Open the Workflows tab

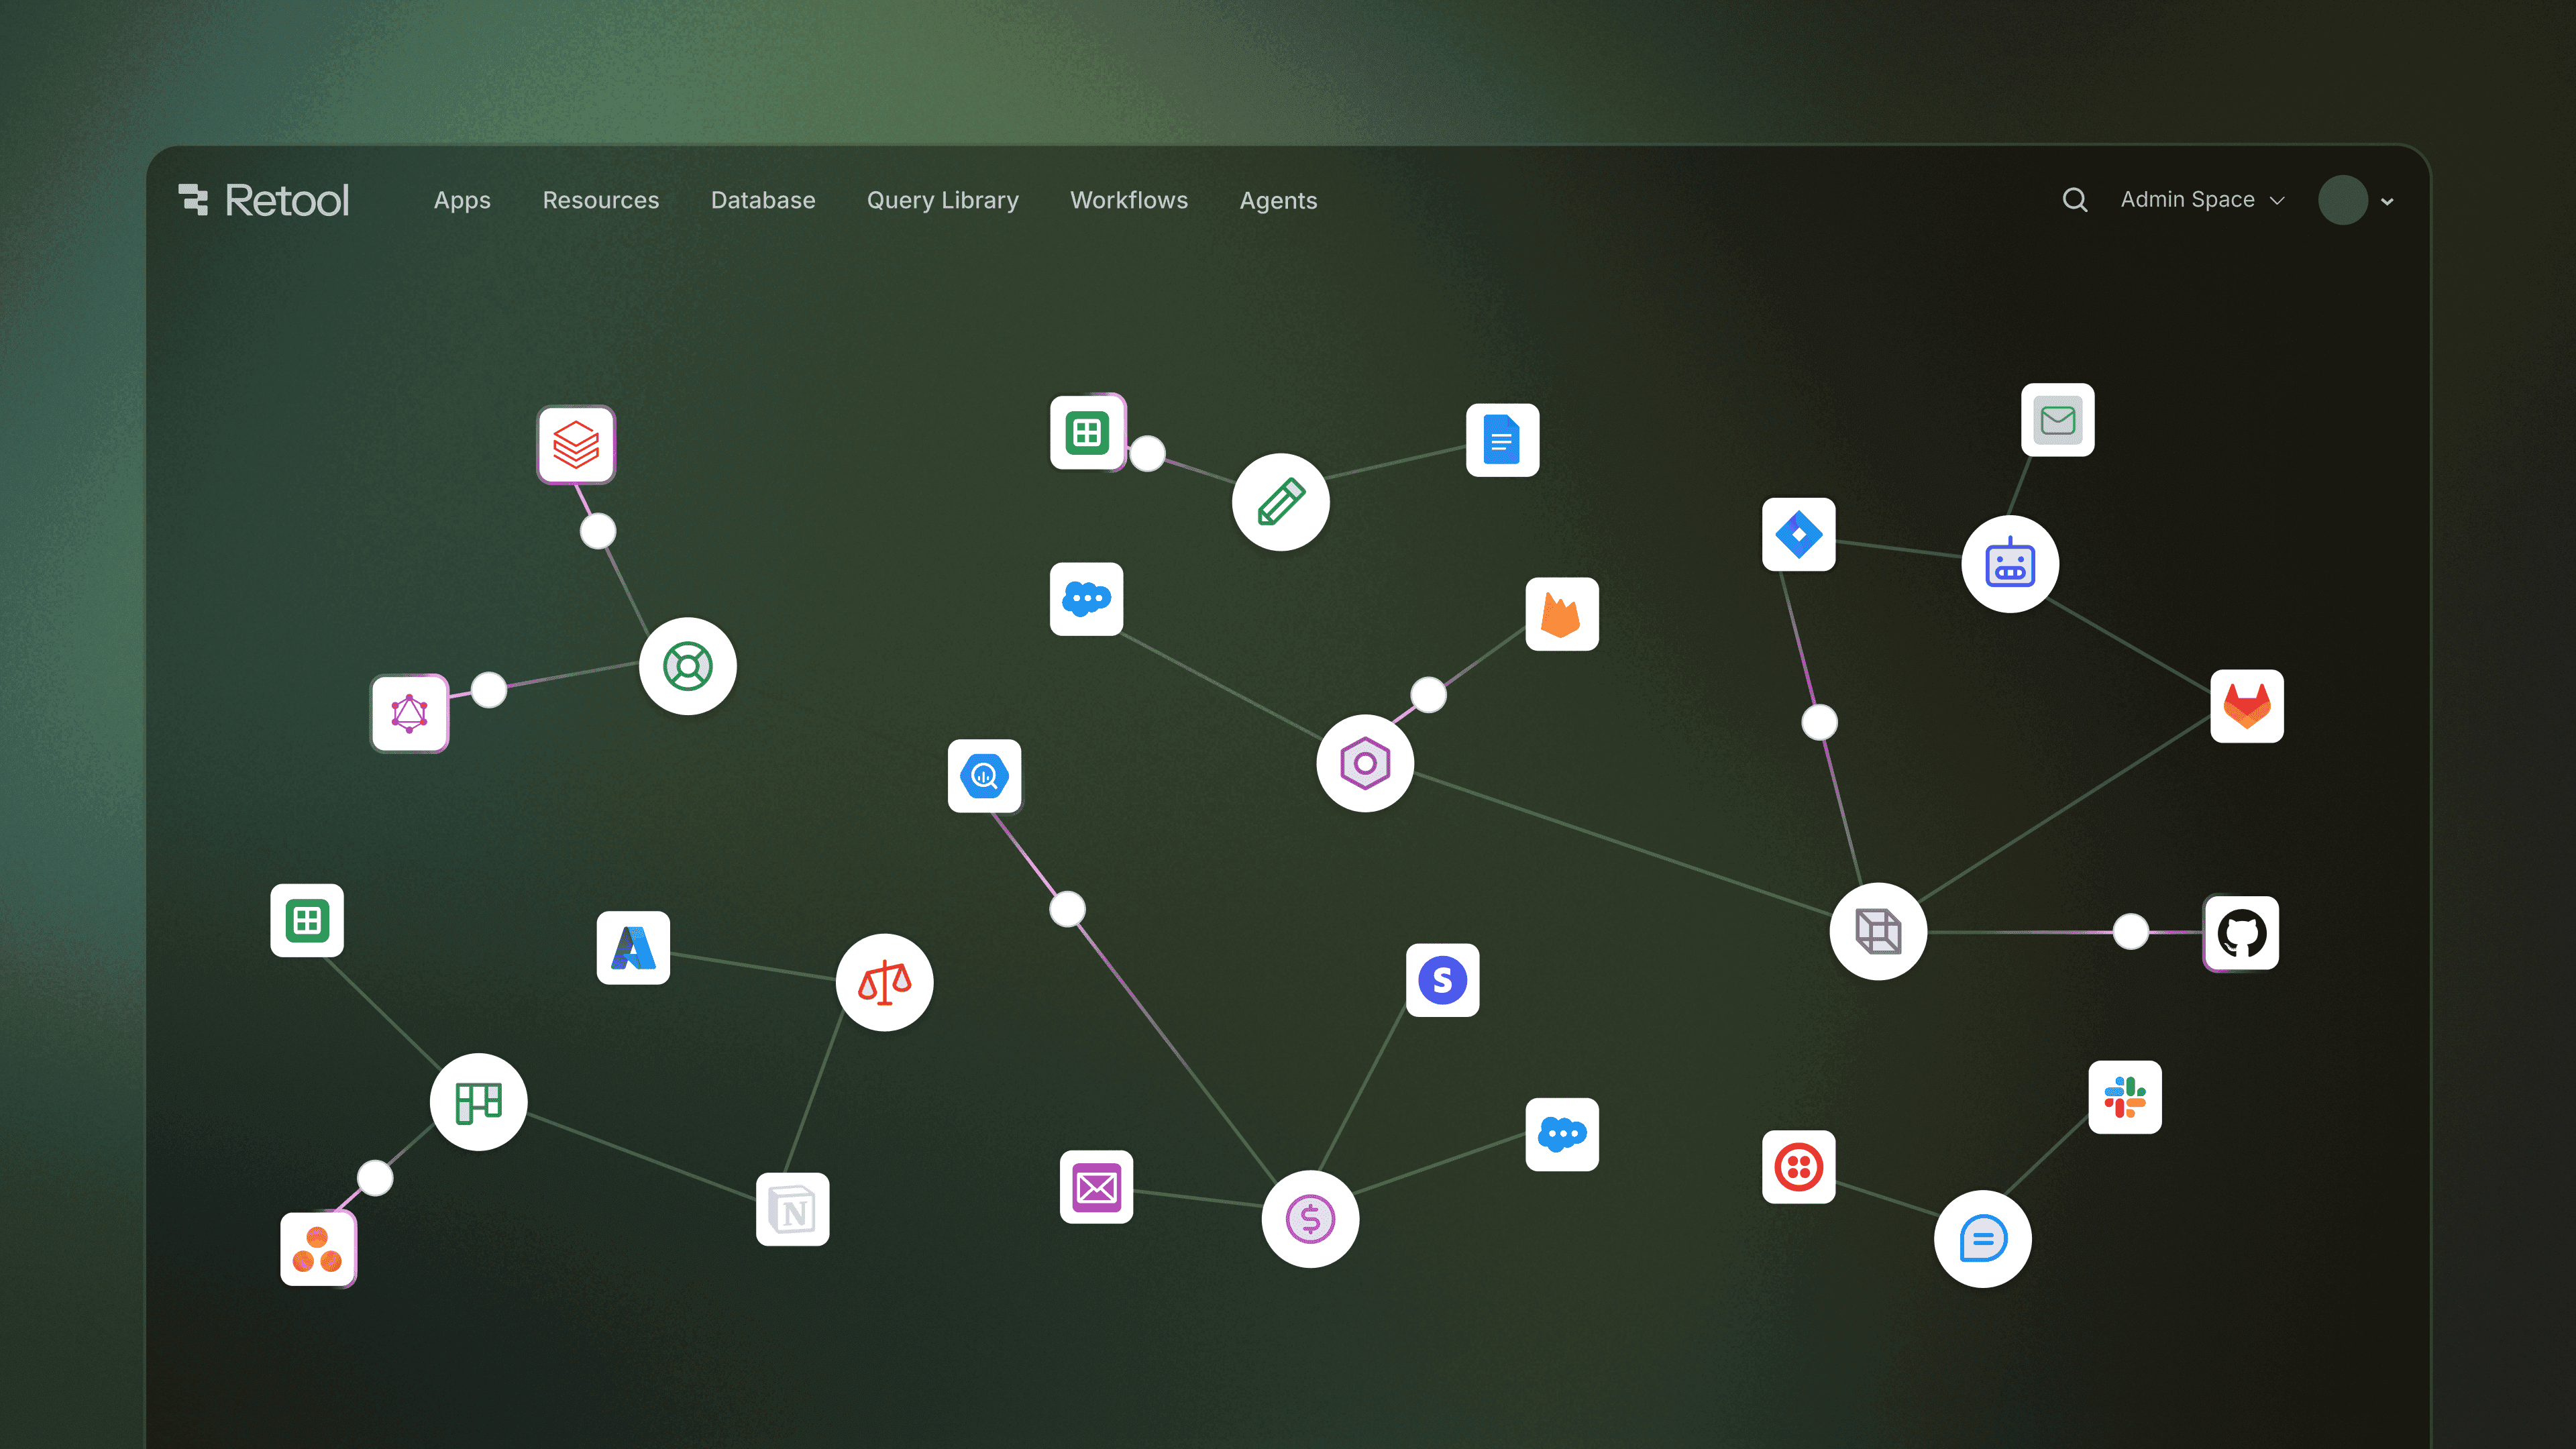[1129, 200]
